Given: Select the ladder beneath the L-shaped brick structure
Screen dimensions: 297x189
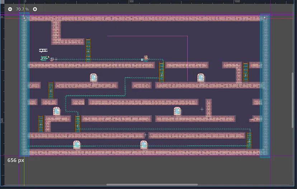Looking at the screenshot, I should coord(88,50).
